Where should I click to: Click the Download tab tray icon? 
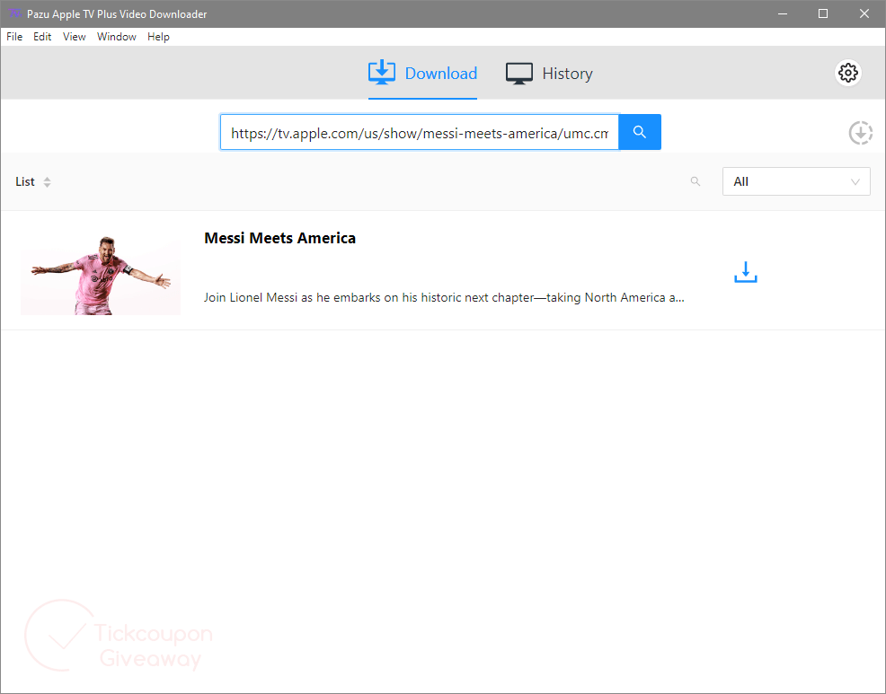point(382,73)
